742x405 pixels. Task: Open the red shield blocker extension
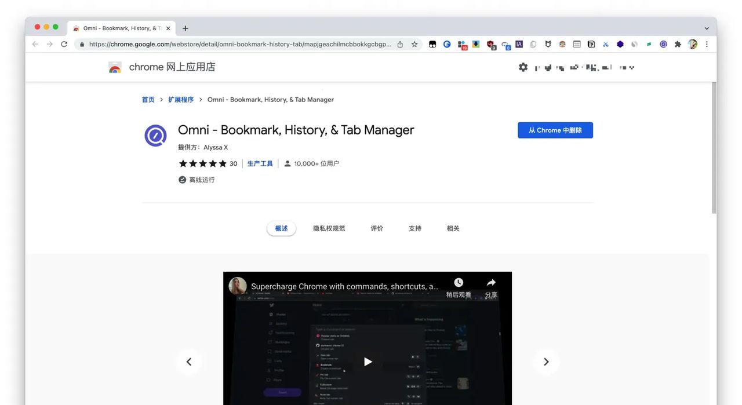pyautogui.click(x=491, y=45)
